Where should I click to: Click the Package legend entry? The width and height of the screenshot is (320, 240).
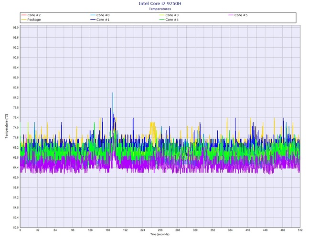pos(31,20)
